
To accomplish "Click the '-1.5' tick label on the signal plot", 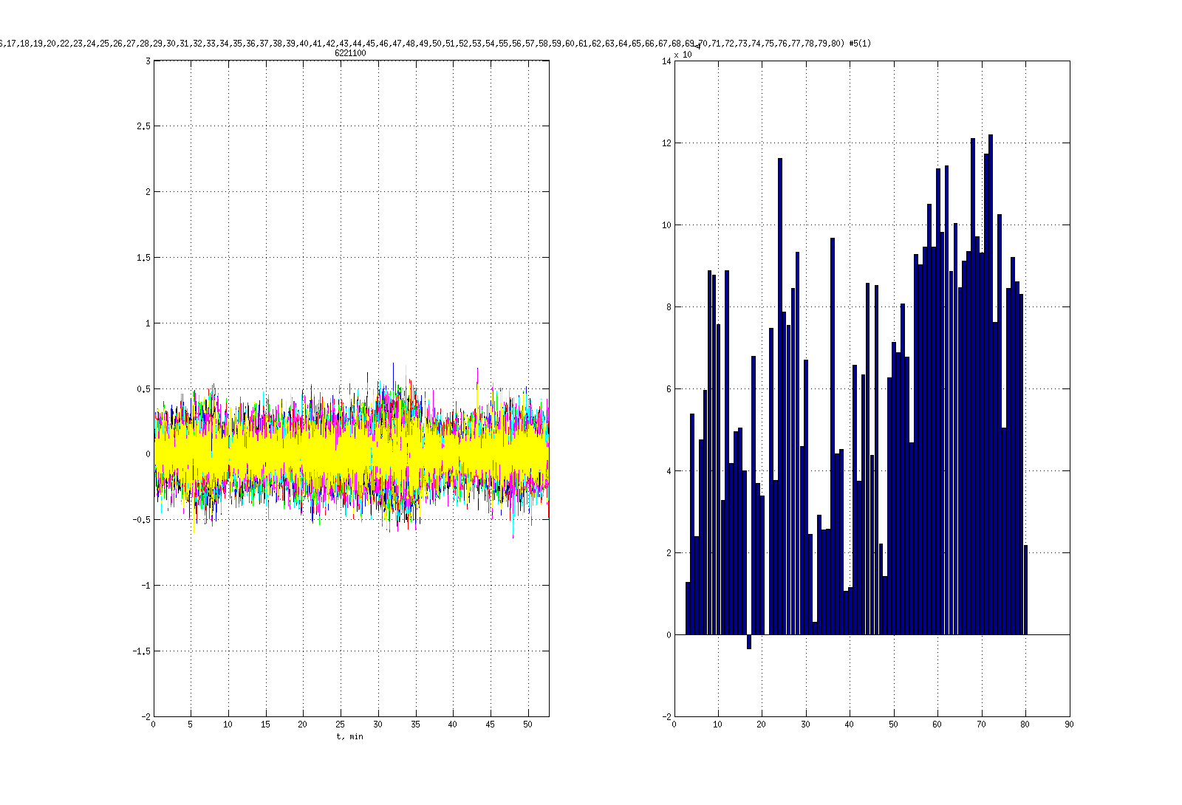I will click(142, 651).
